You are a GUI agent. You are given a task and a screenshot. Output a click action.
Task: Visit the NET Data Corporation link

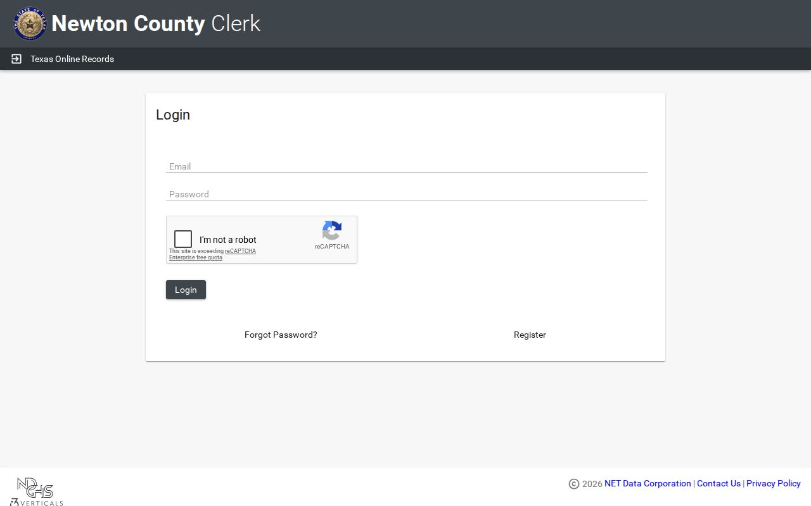[x=648, y=483]
